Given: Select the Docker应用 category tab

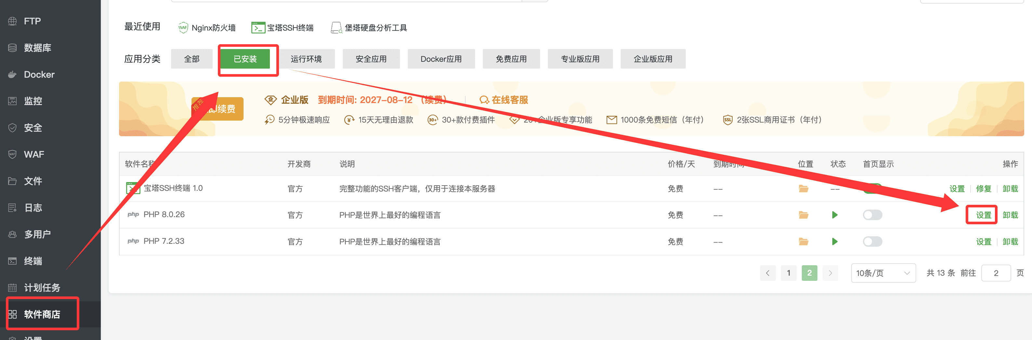Looking at the screenshot, I should [x=441, y=59].
